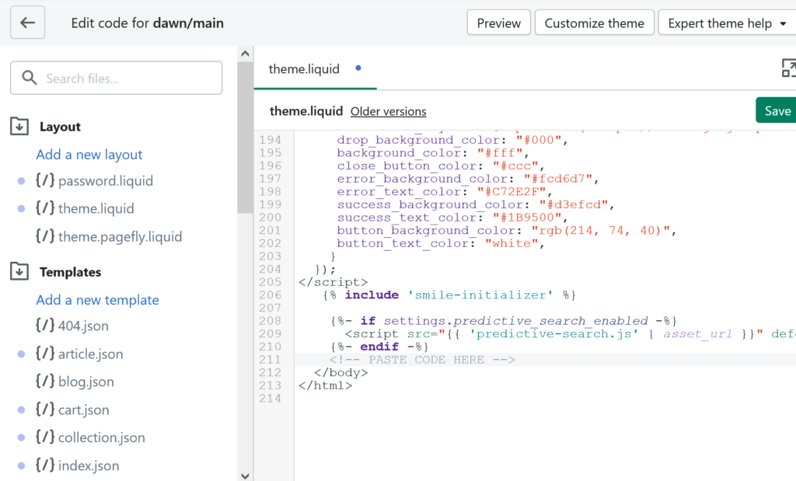Viewport: 796px width, 481px height.
Task: Click the Customize theme button
Action: pyautogui.click(x=594, y=23)
